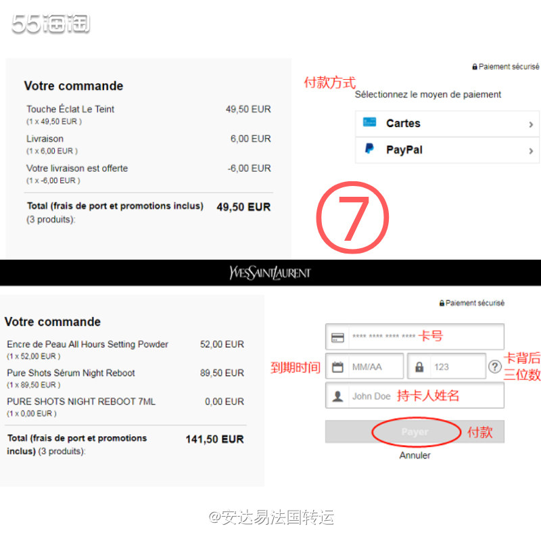Click PURE SHOTS NIGHT REBOOT 7ML item
This screenshot has width=541, height=541.
pyautogui.click(x=81, y=401)
